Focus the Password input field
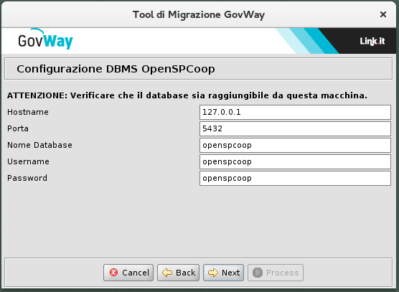399x292 pixels. 295,179
